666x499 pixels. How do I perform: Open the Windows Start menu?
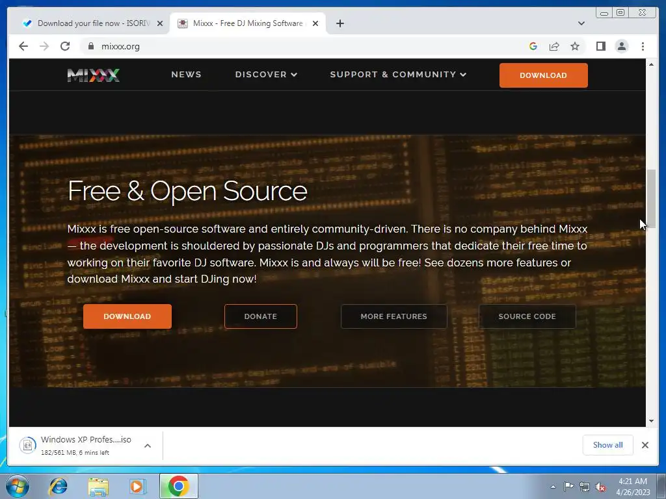click(x=17, y=486)
